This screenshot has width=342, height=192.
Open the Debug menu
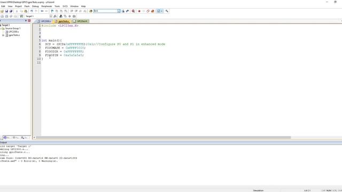(x=35, y=6)
